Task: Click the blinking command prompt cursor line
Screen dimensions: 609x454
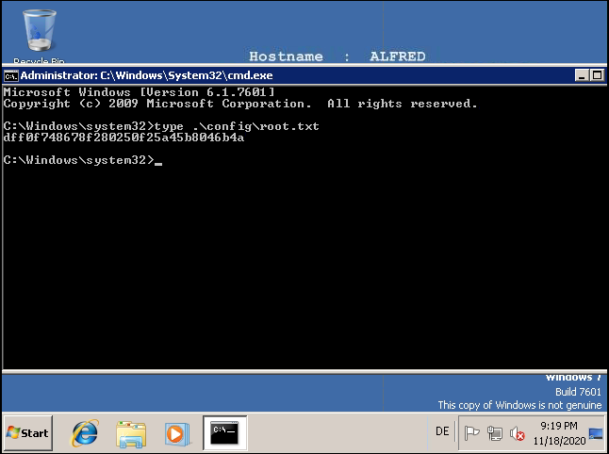Action: click(83, 160)
